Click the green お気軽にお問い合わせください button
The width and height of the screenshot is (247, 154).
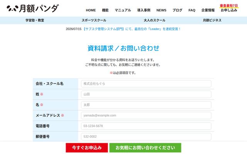coord(145,148)
